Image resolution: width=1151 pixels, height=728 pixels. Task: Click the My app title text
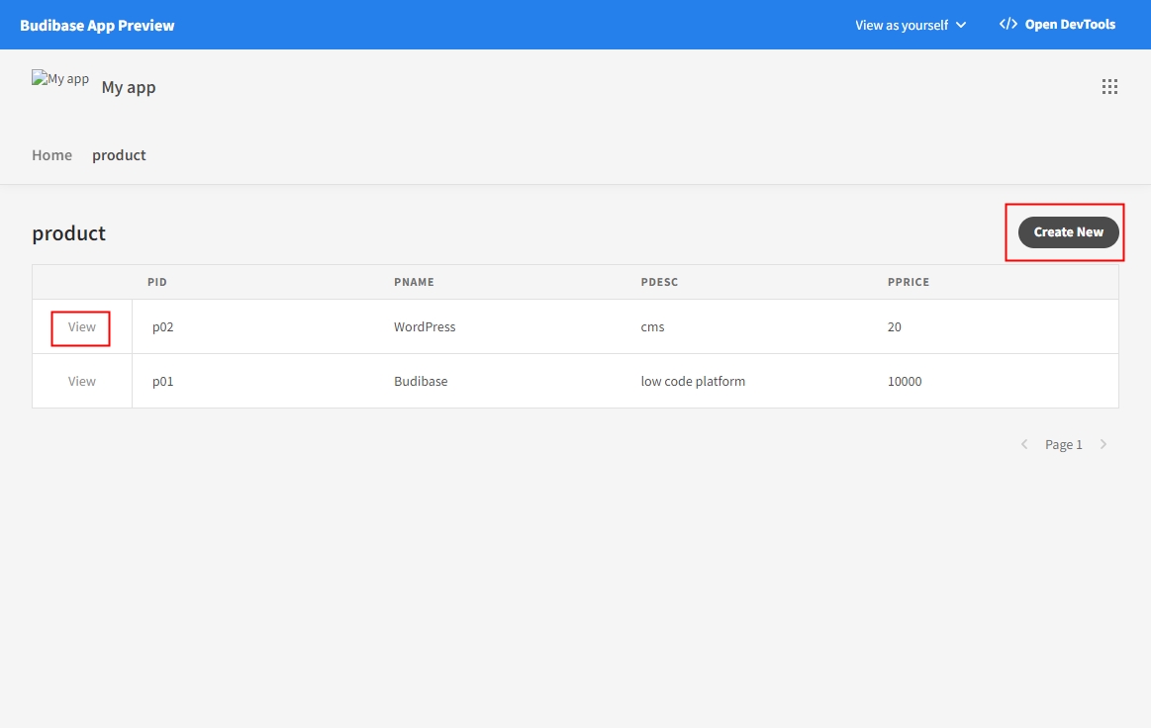click(x=129, y=87)
